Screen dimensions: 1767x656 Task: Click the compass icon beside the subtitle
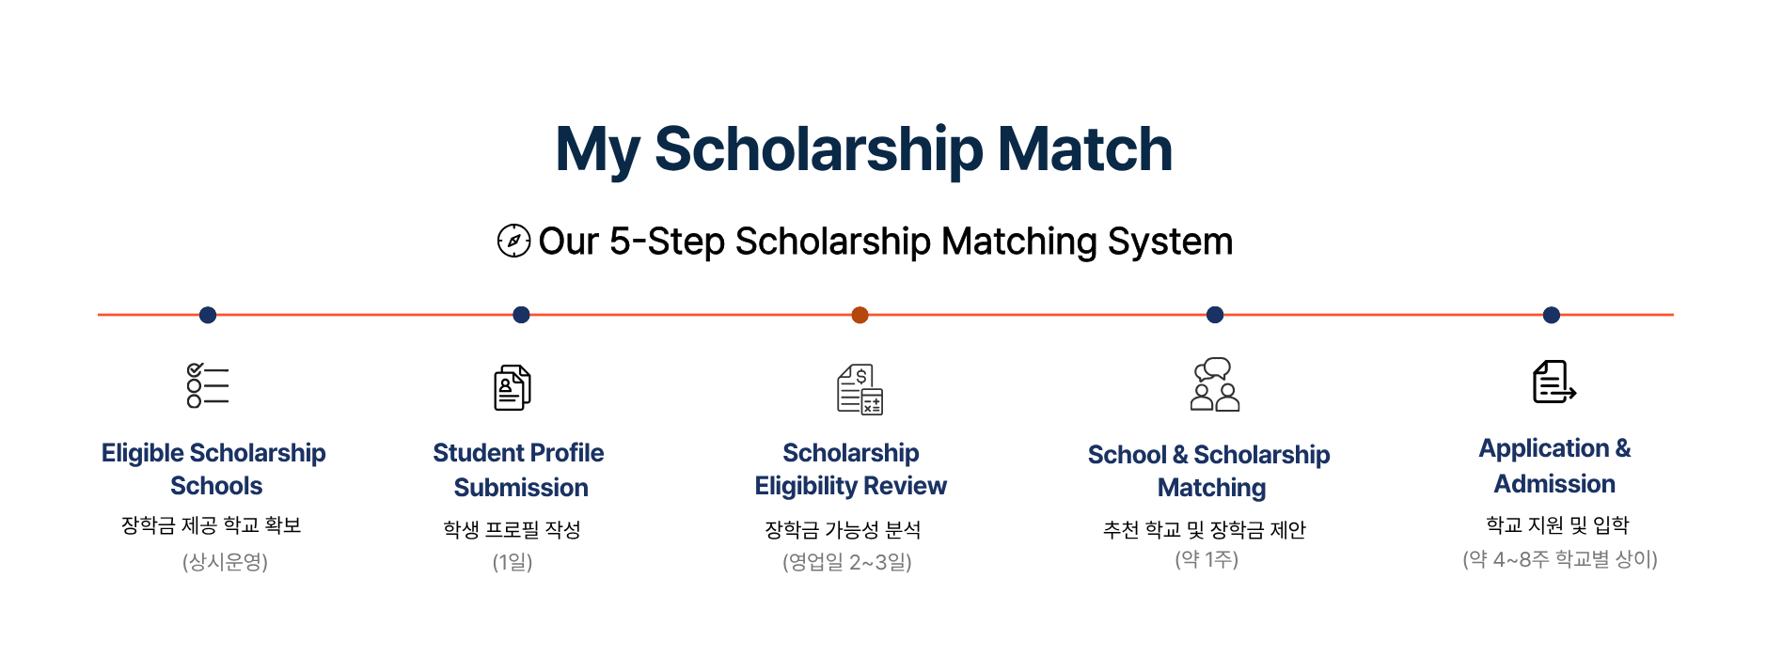point(513,241)
